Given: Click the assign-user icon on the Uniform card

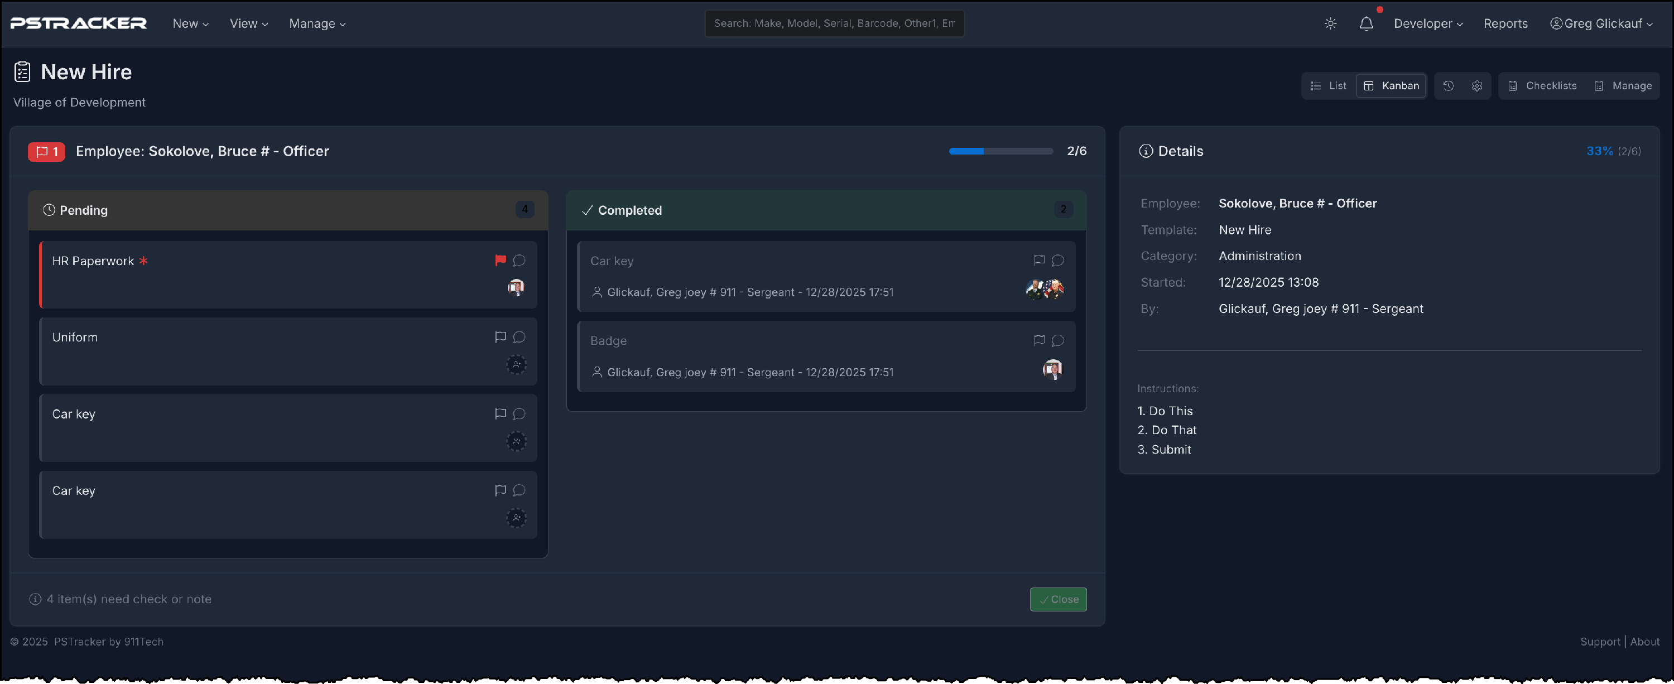Looking at the screenshot, I should point(516,364).
